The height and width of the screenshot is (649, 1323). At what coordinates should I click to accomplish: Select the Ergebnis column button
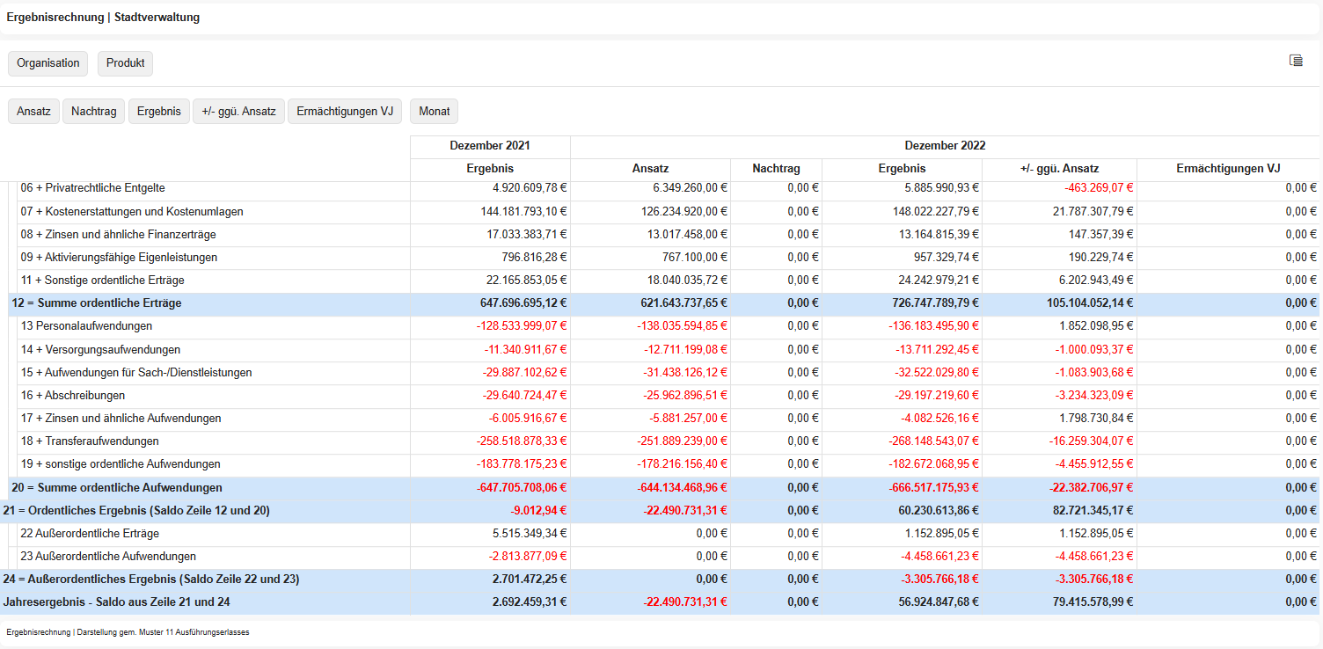click(159, 112)
